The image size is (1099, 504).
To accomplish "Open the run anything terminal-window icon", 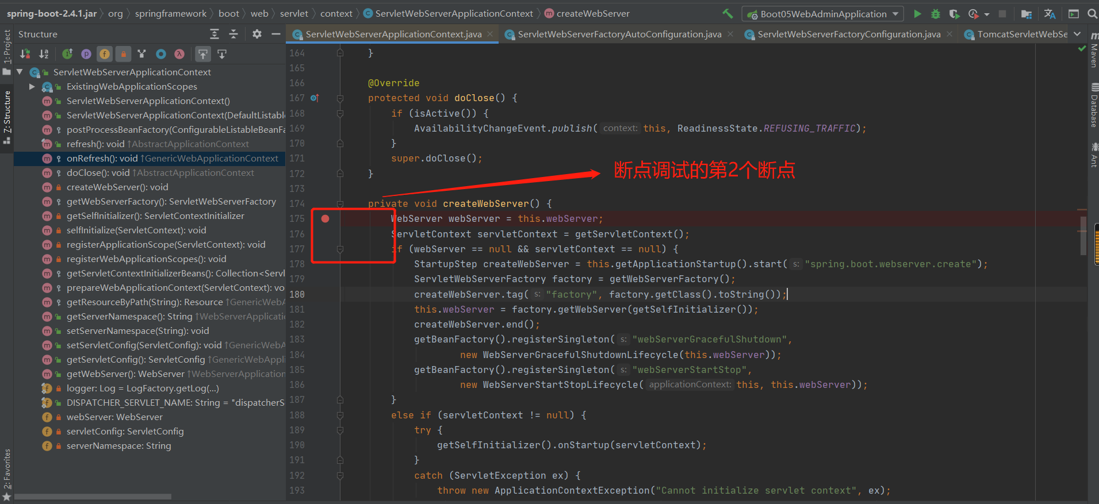I will (x=1074, y=13).
